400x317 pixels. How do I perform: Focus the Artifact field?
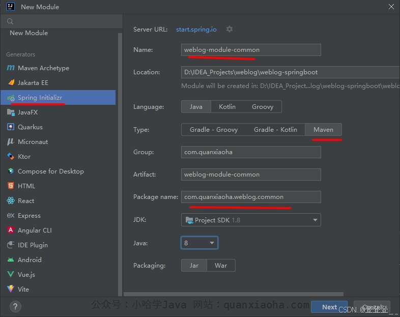click(x=251, y=175)
